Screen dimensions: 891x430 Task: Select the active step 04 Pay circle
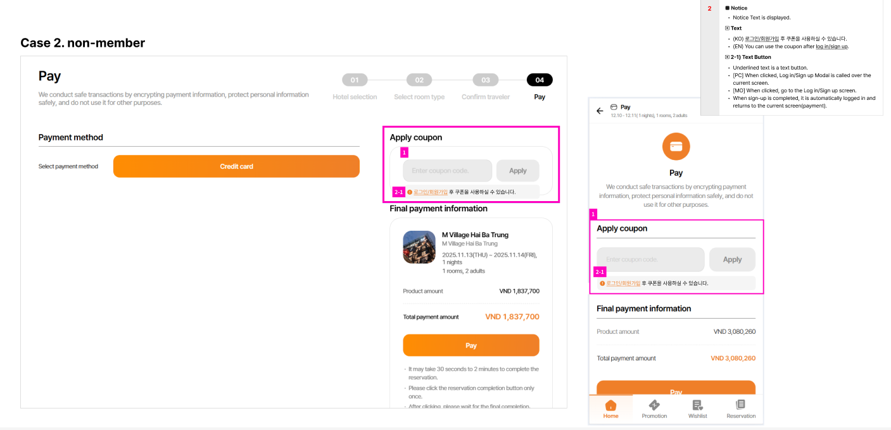click(540, 80)
